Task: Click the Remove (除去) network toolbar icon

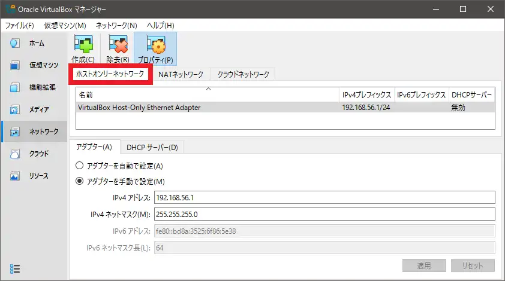Action: click(x=118, y=49)
